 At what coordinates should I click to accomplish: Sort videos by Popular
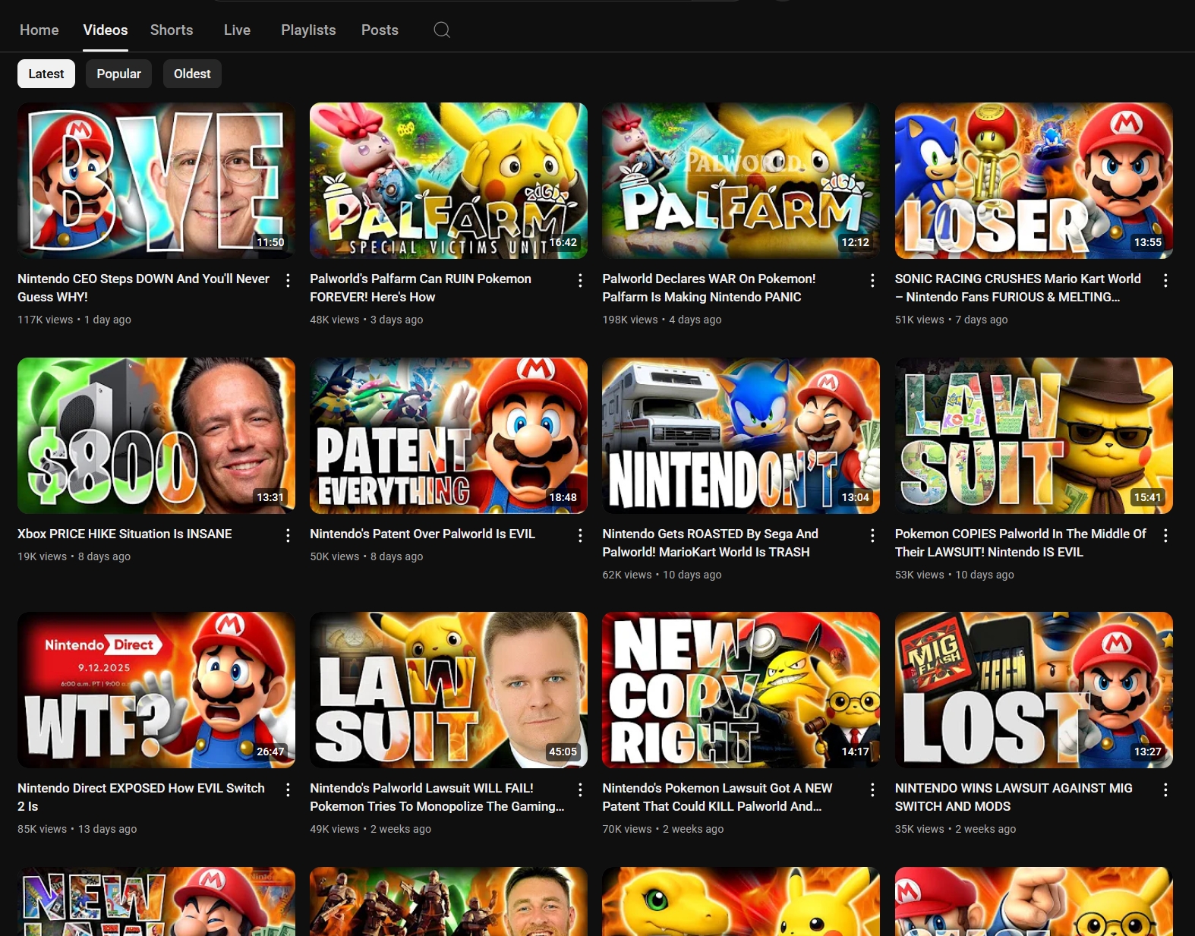[118, 74]
